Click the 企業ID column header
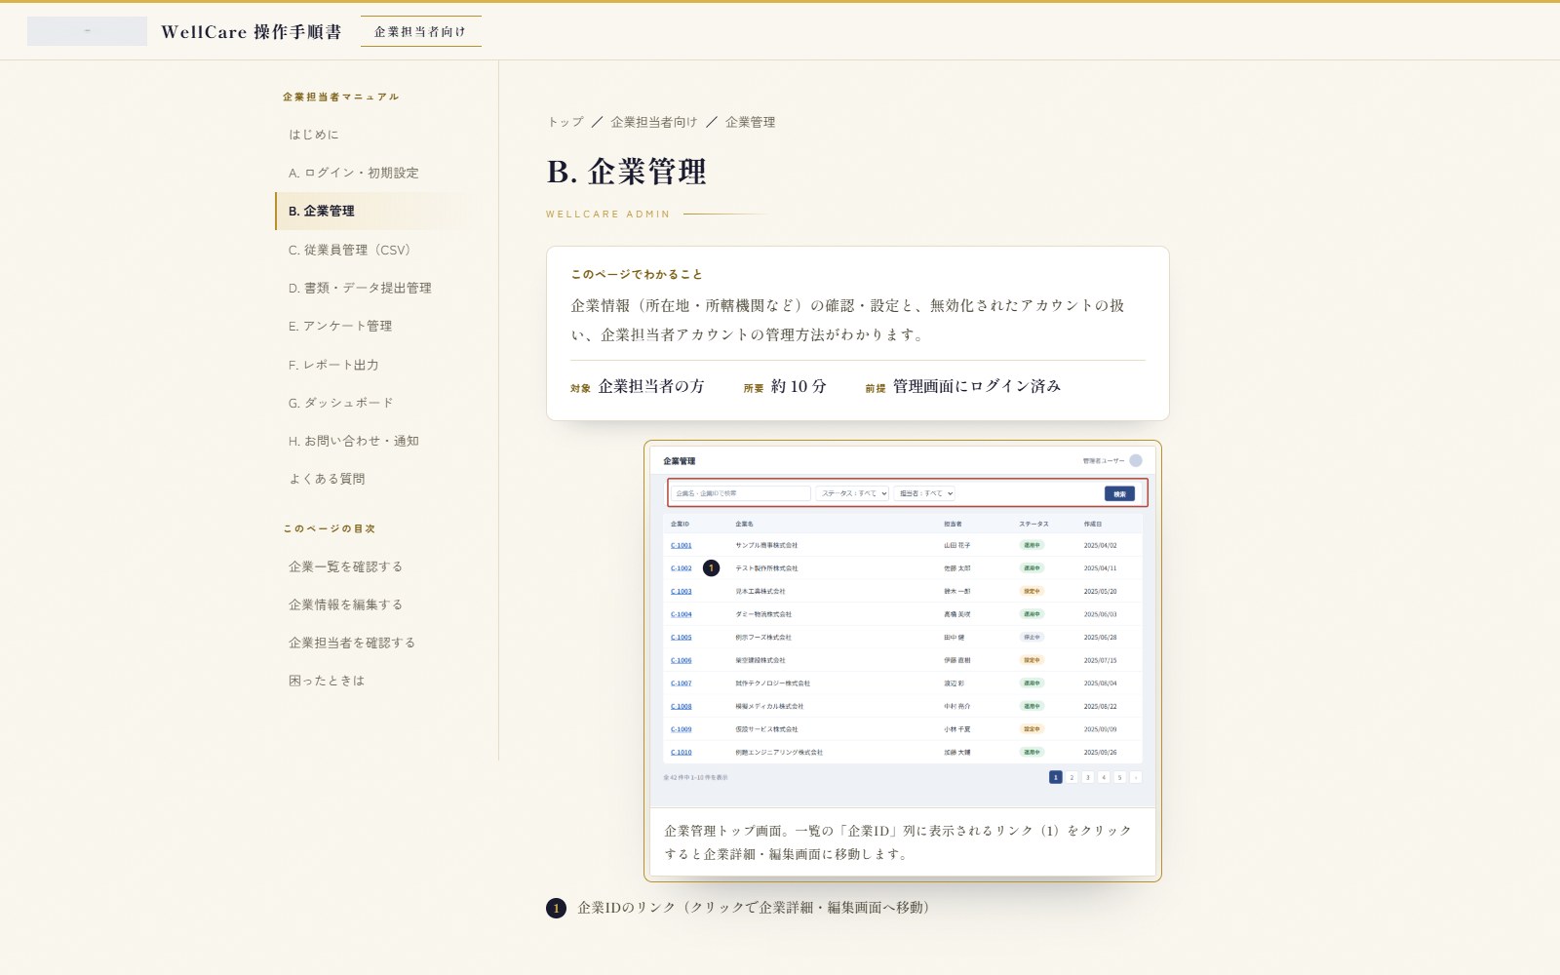This screenshot has height=975, width=1560. tap(681, 525)
